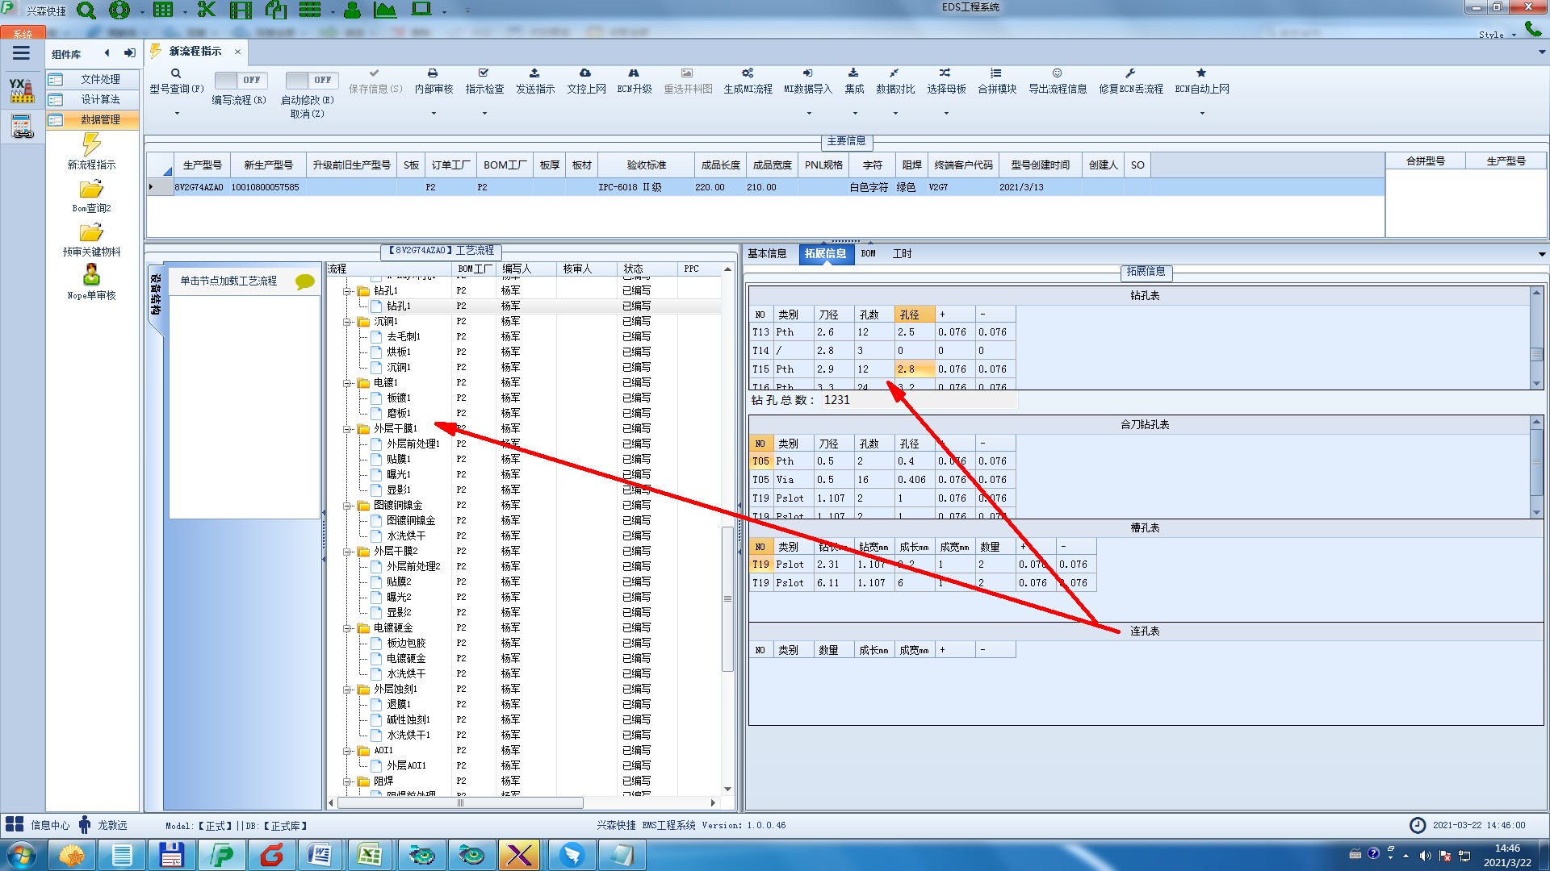Switch to the 基本信息 tab
Viewport: 1550px width, 871px height.
767,254
